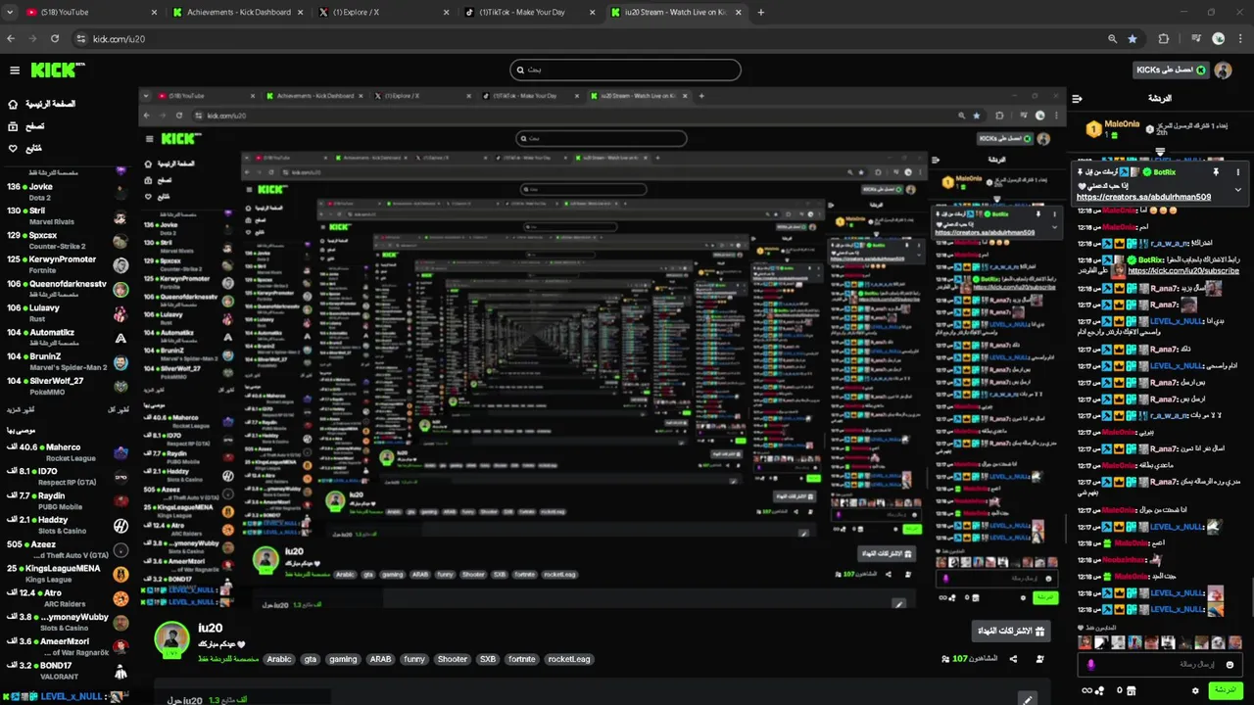Select the gta tag

click(311, 659)
